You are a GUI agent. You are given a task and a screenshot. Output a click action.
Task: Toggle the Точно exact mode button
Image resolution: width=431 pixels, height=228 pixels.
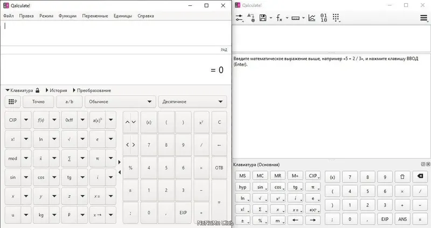pos(38,102)
